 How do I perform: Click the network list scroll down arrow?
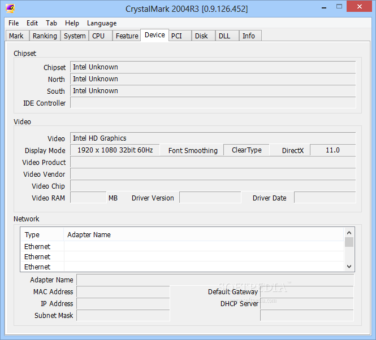coord(349,267)
